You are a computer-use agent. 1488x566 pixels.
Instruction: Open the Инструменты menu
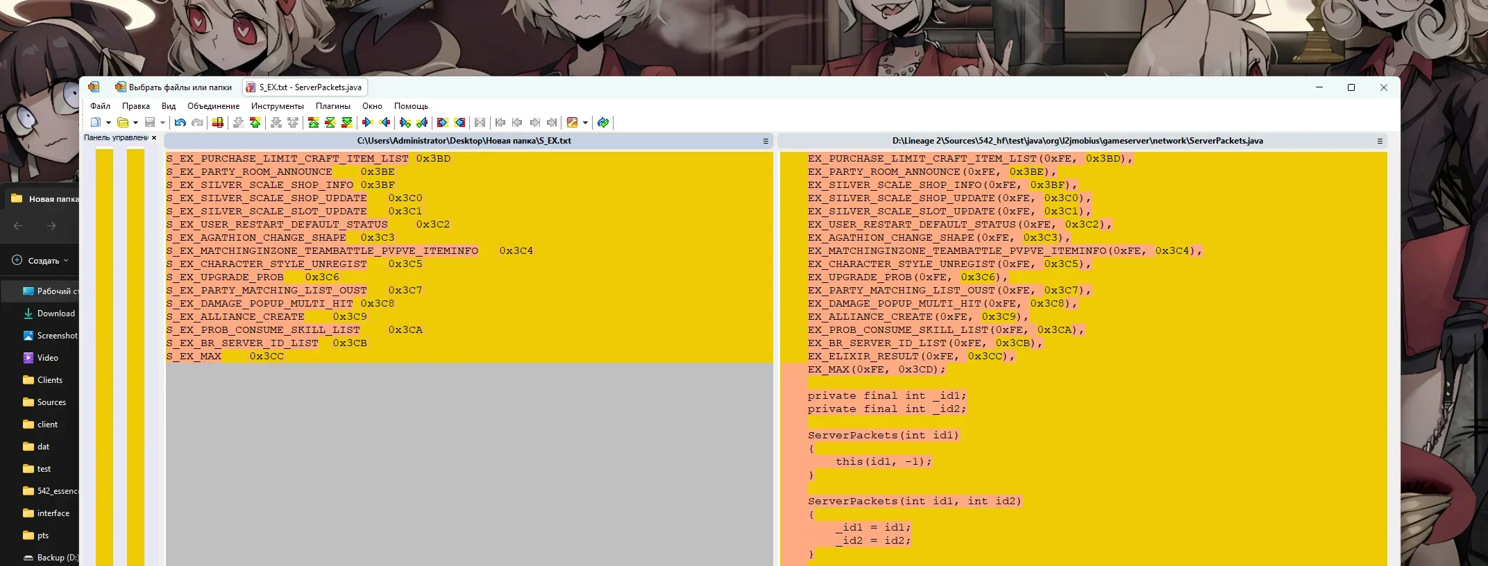click(x=278, y=106)
